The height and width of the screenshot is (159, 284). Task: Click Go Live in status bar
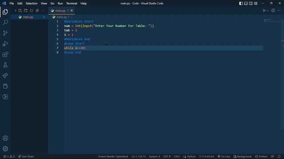coord(224,156)
